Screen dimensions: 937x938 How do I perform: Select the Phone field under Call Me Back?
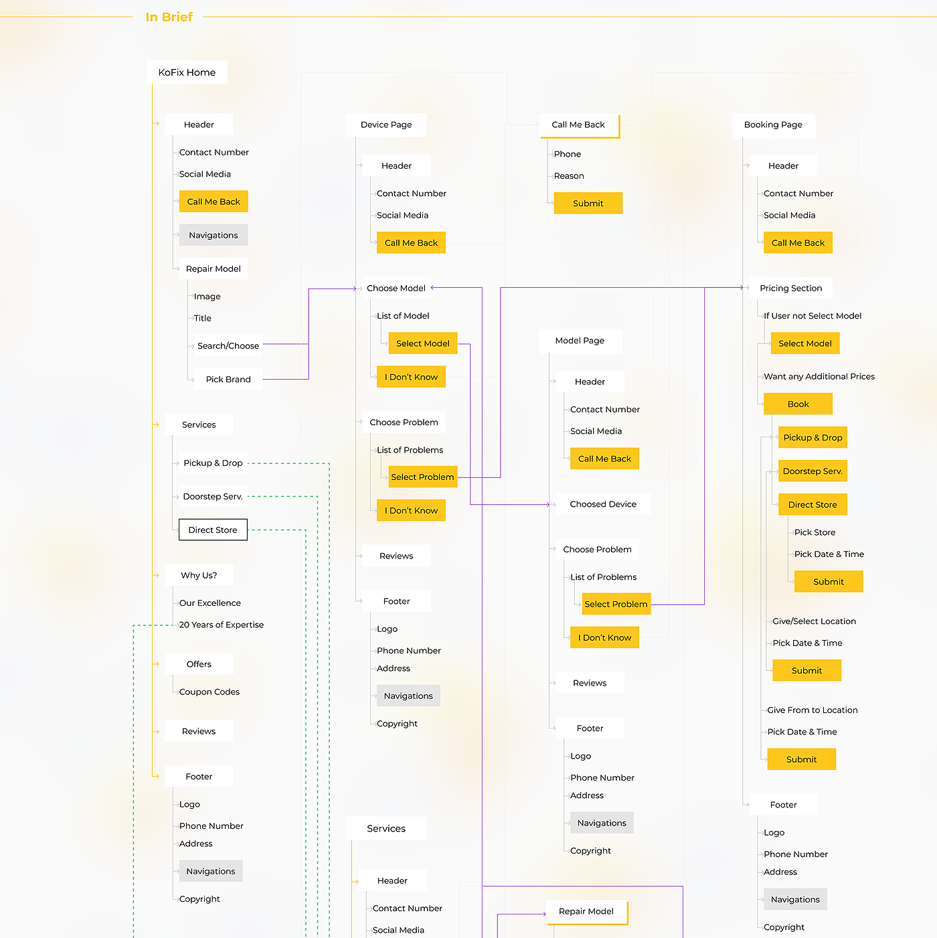(568, 154)
